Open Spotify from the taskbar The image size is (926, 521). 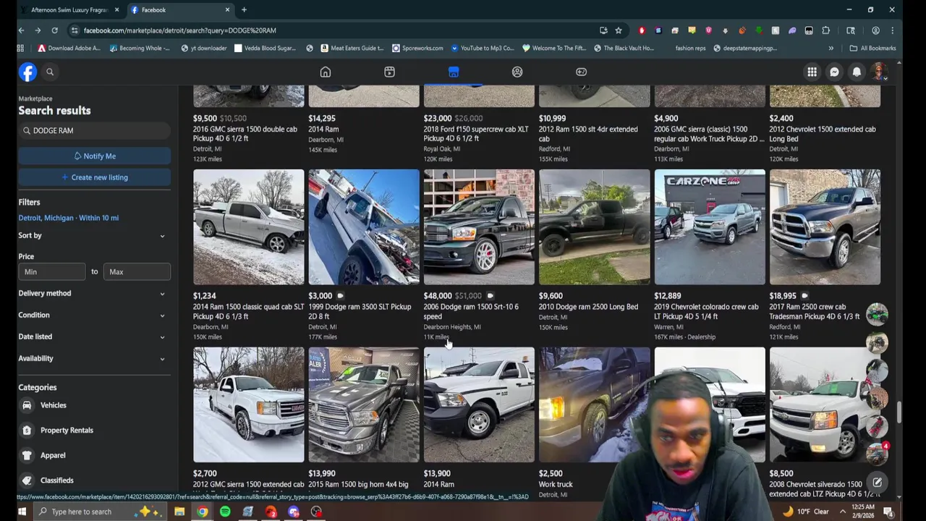point(225,512)
